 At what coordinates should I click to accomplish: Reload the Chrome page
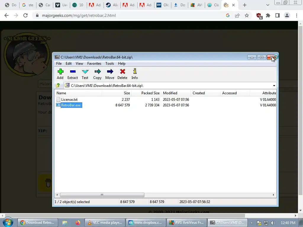(25, 15)
